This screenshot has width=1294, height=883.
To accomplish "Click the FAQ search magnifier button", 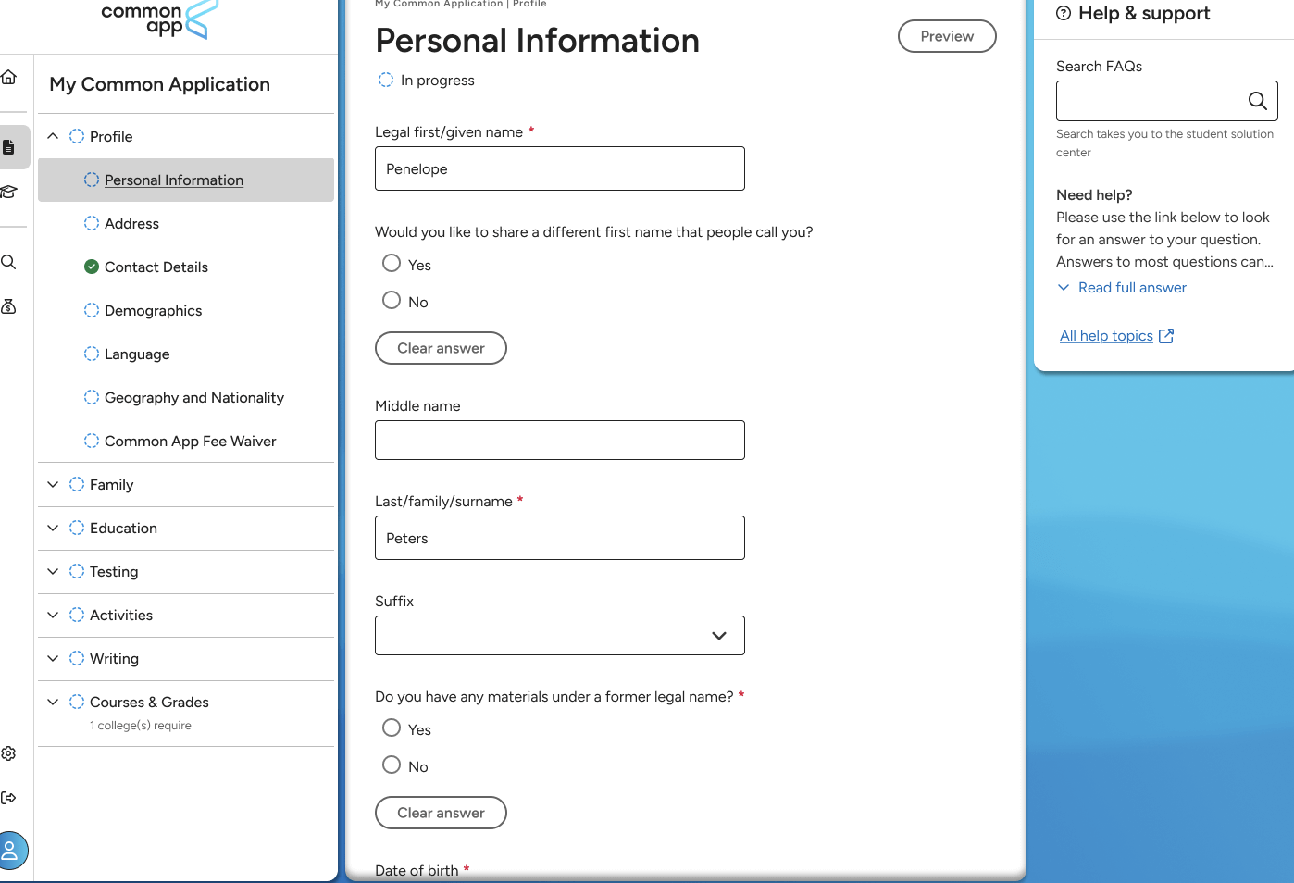I will click(x=1257, y=101).
